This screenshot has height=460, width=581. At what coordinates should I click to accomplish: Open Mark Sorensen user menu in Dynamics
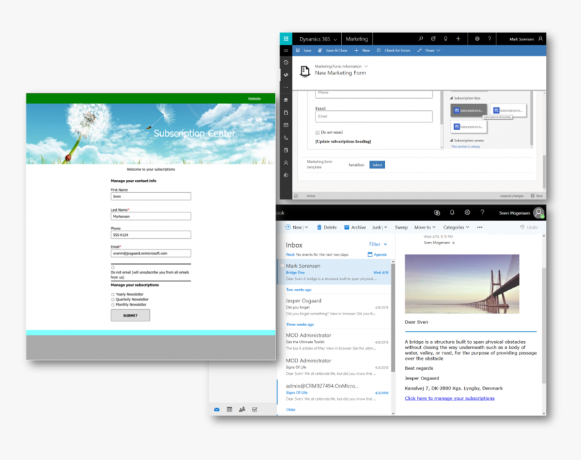pyautogui.click(x=526, y=39)
